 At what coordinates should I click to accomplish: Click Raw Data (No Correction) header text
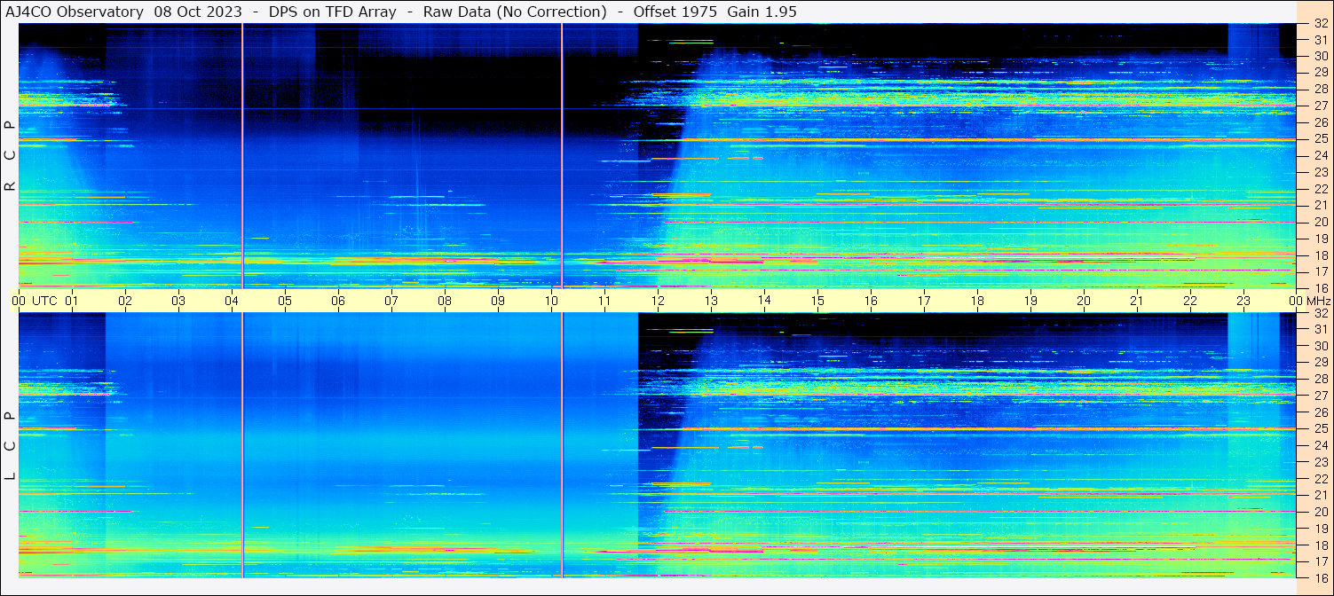[515, 12]
